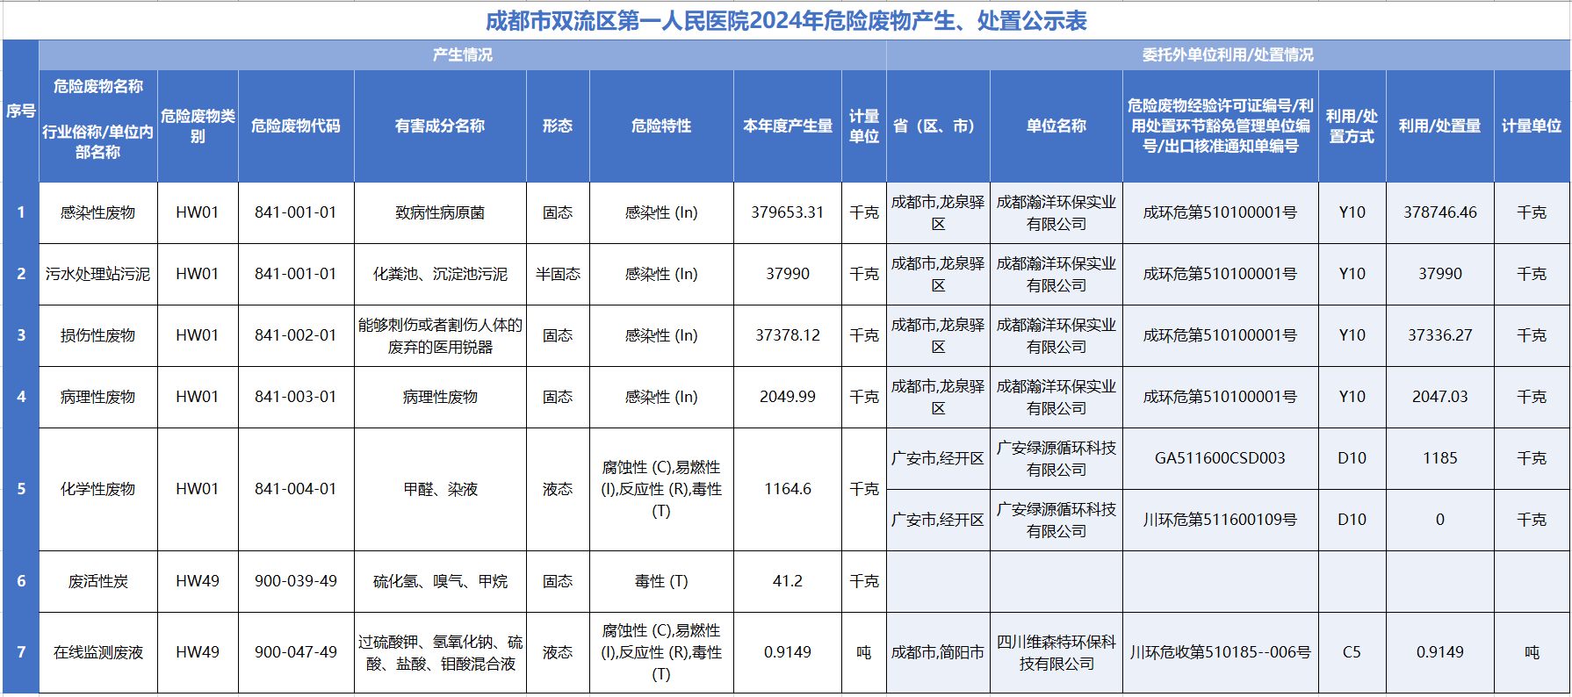This screenshot has width=1572, height=697.
Task: Select the permit cell 川环危第511600109号
Action: 1220,520
